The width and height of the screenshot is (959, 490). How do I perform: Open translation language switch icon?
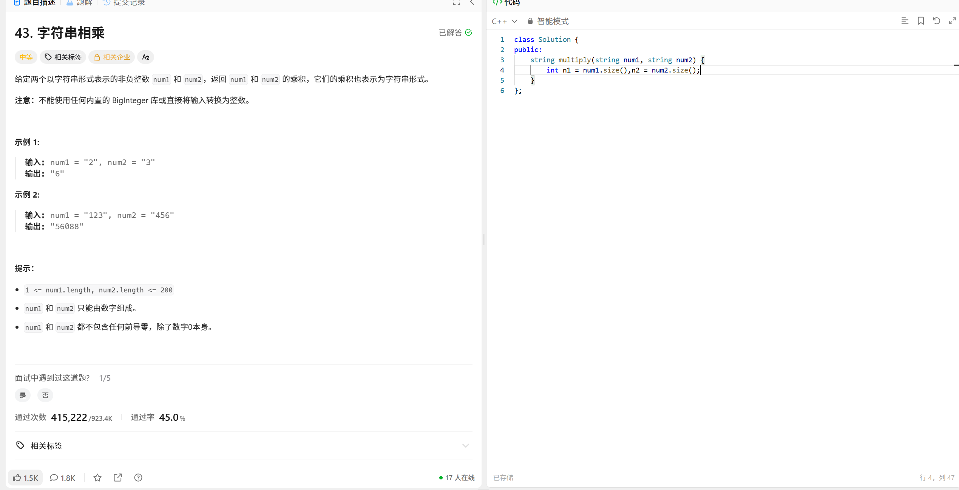[145, 57]
